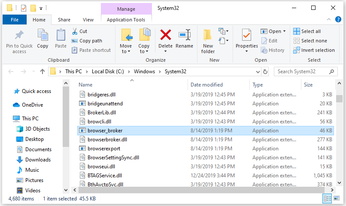Open Downloads in sidebar
This screenshot has height=206, width=346.
pyautogui.click(x=33, y=160)
